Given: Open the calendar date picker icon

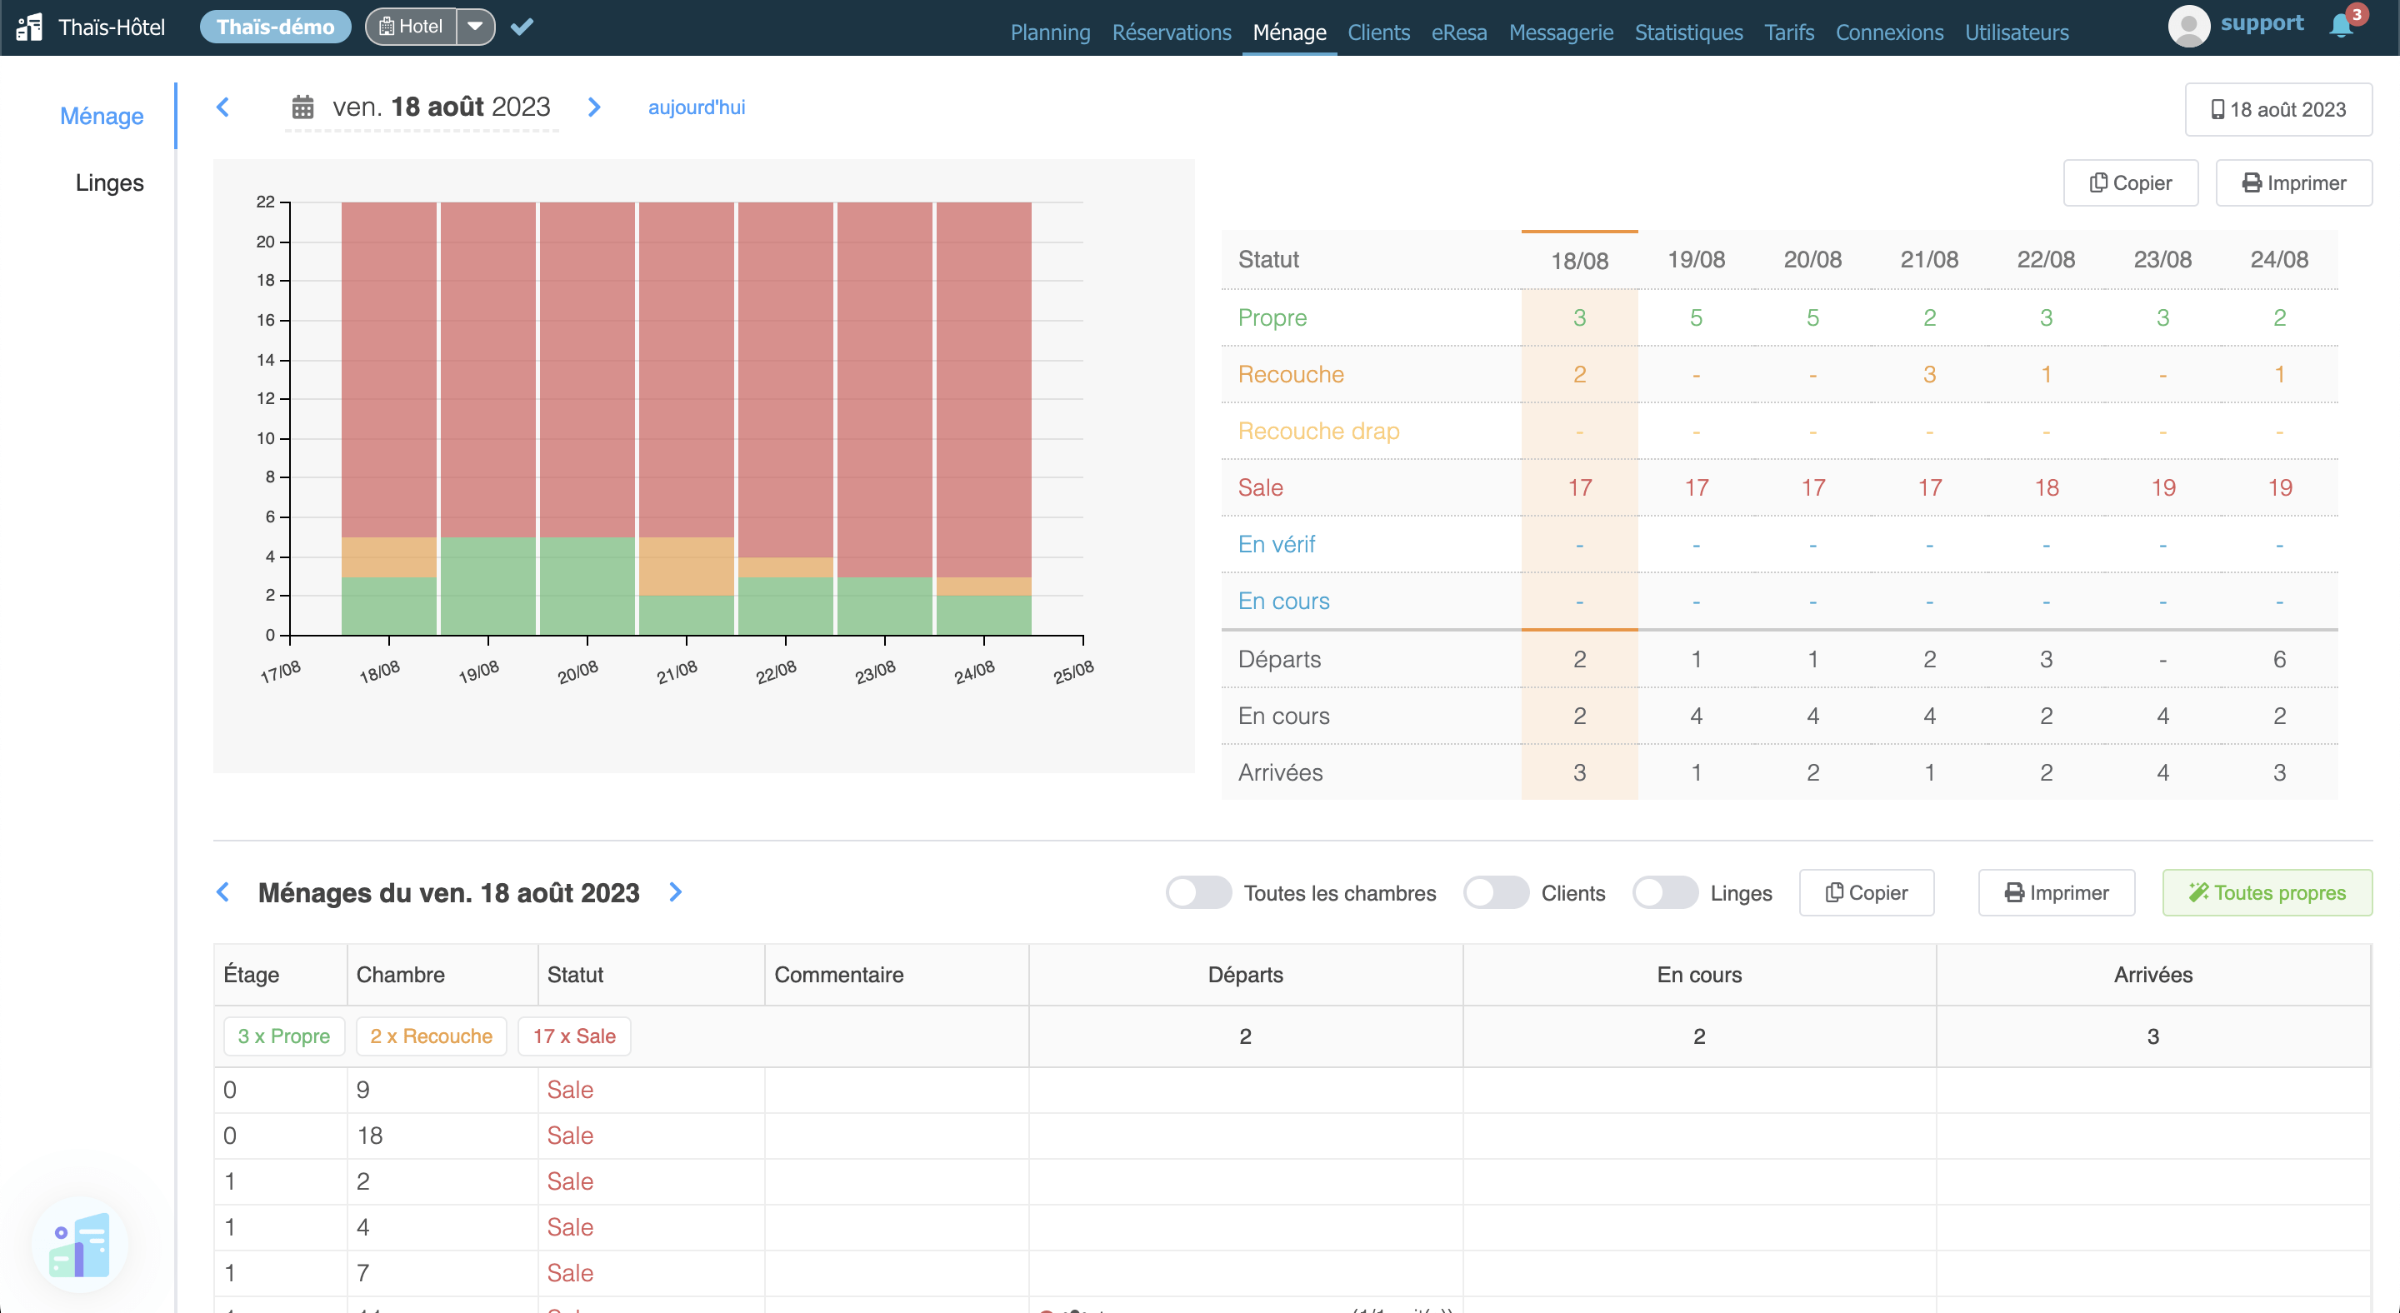Looking at the screenshot, I should [x=302, y=107].
